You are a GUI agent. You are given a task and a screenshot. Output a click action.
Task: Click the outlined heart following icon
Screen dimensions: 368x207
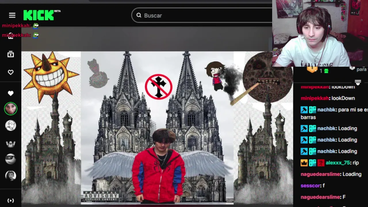click(x=11, y=72)
